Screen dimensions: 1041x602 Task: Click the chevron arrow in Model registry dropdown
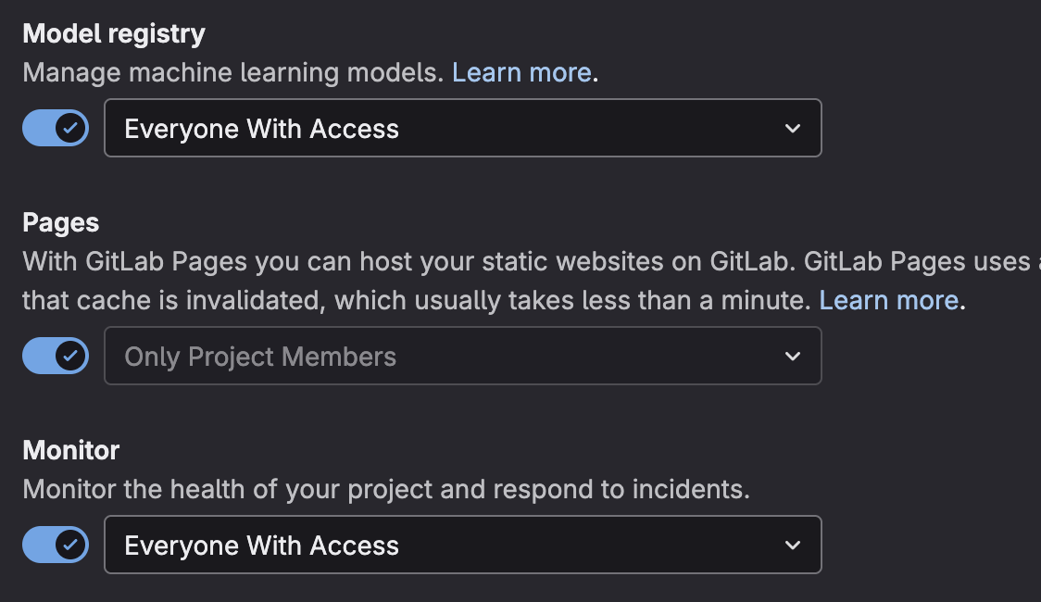click(x=792, y=129)
